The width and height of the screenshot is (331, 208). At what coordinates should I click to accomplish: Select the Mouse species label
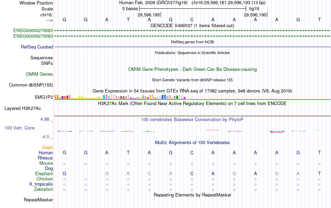46,163
